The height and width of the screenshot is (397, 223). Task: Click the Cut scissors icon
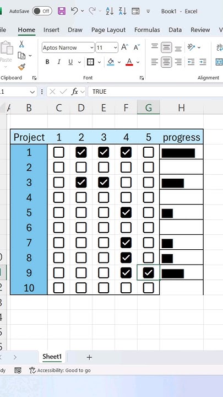click(x=21, y=44)
